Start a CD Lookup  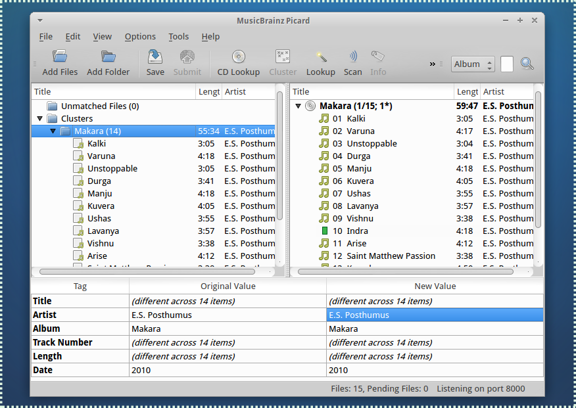(239, 62)
